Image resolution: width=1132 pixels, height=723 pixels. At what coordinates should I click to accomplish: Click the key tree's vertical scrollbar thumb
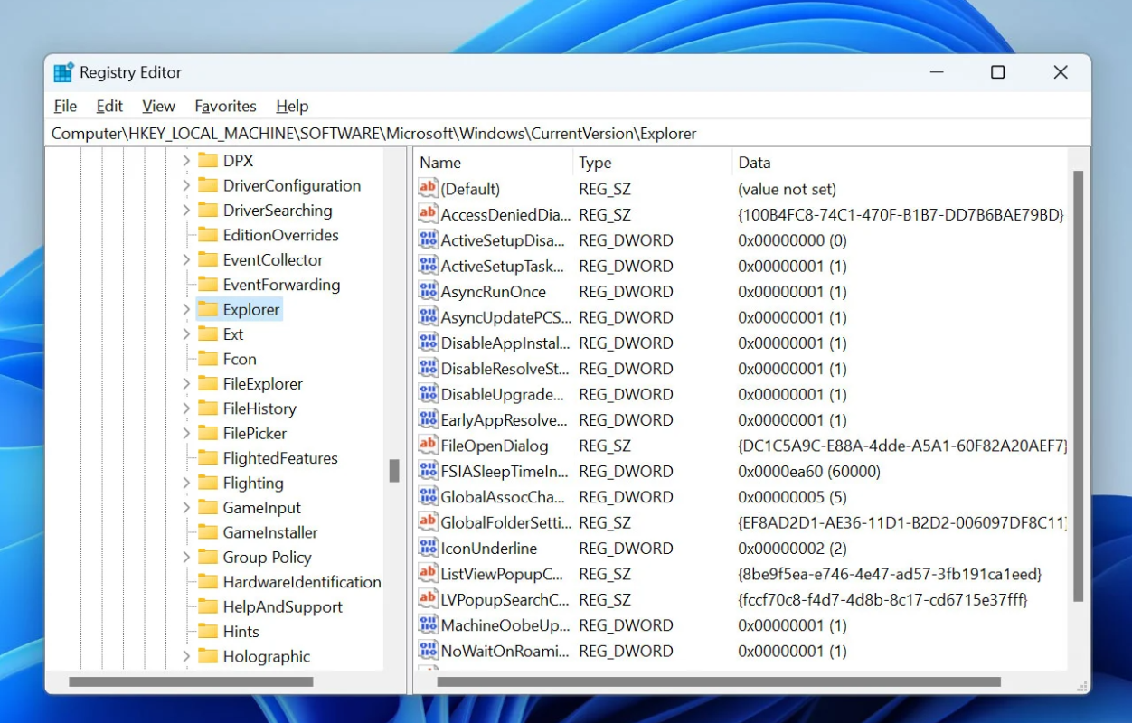pos(394,470)
